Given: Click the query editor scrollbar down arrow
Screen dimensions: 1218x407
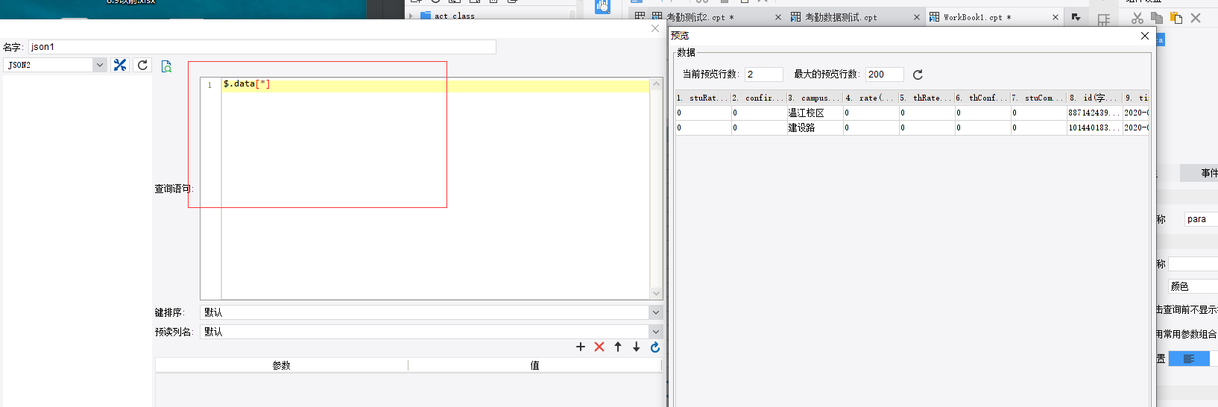Looking at the screenshot, I should pos(656,293).
